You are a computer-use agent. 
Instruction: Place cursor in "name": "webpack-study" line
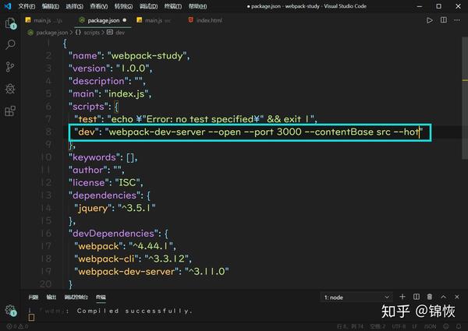click(129, 56)
